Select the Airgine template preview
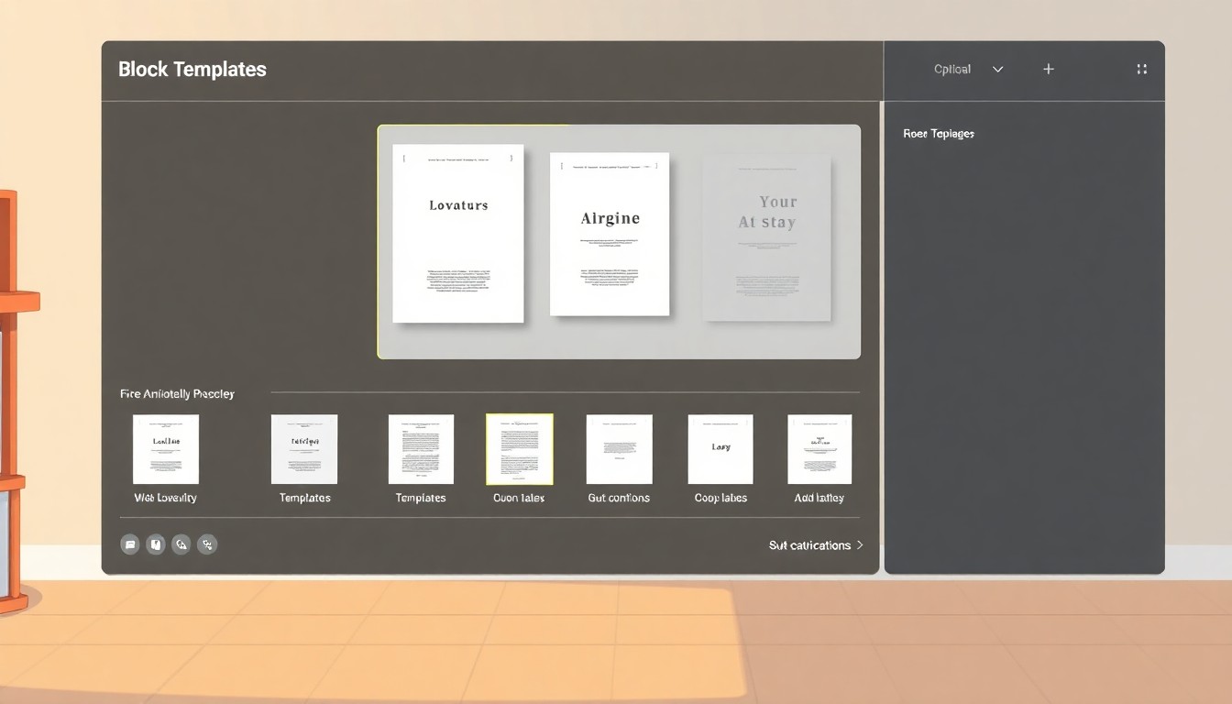The height and width of the screenshot is (704, 1232). coord(610,234)
